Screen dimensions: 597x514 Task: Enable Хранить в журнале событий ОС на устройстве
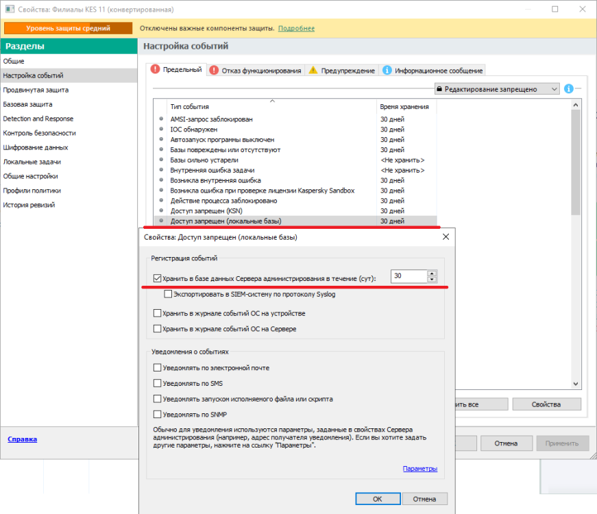[x=157, y=313]
